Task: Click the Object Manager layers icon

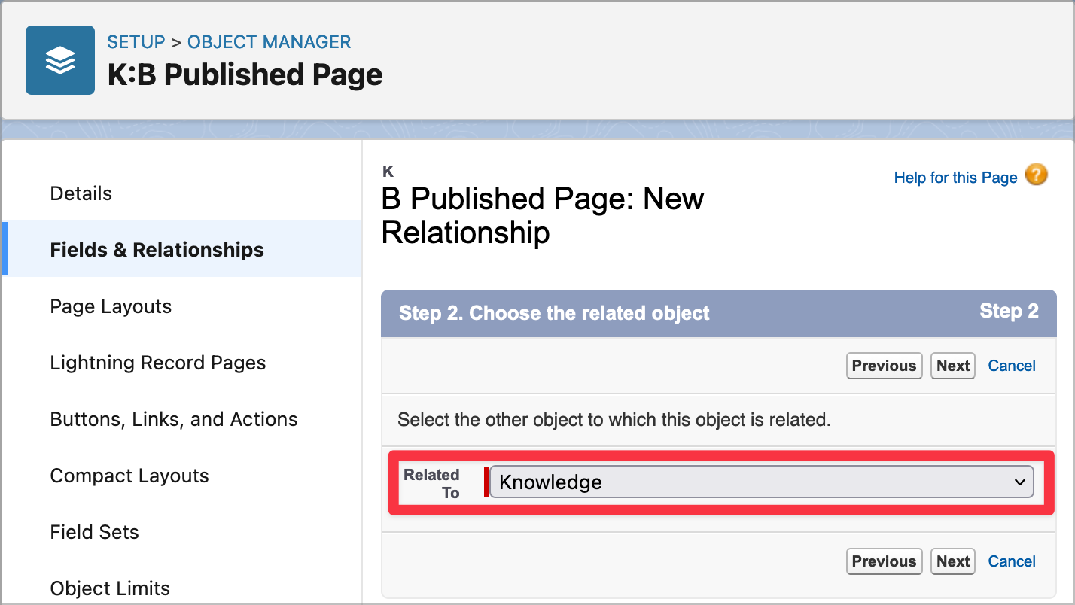Action: [x=60, y=60]
